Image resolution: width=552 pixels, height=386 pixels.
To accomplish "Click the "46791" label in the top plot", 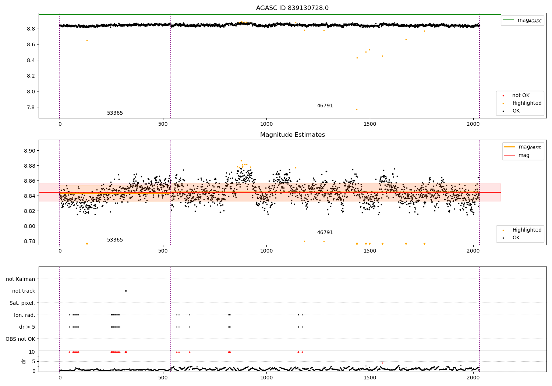I will tap(325, 106).
